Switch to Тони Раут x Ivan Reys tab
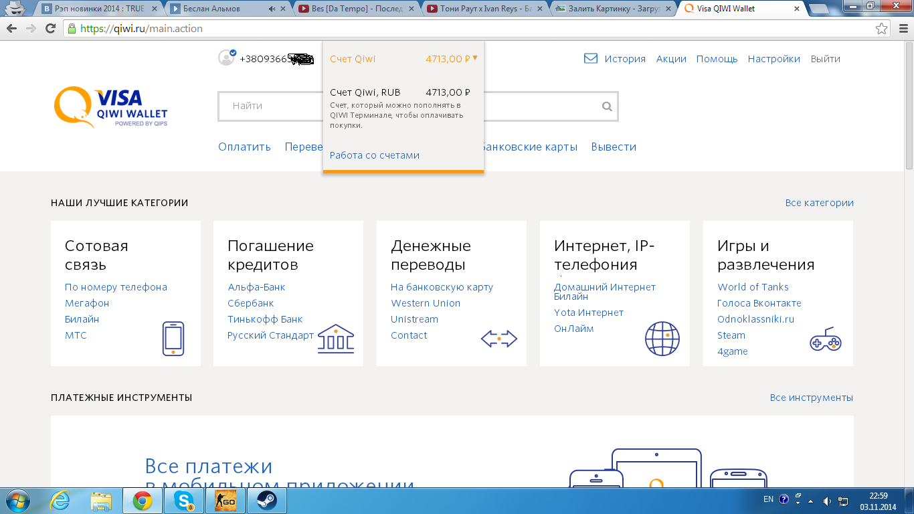Image resolution: width=914 pixels, height=514 pixels. [484, 9]
